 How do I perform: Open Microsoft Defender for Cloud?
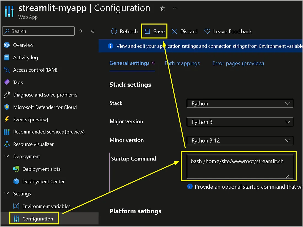pos(45,107)
